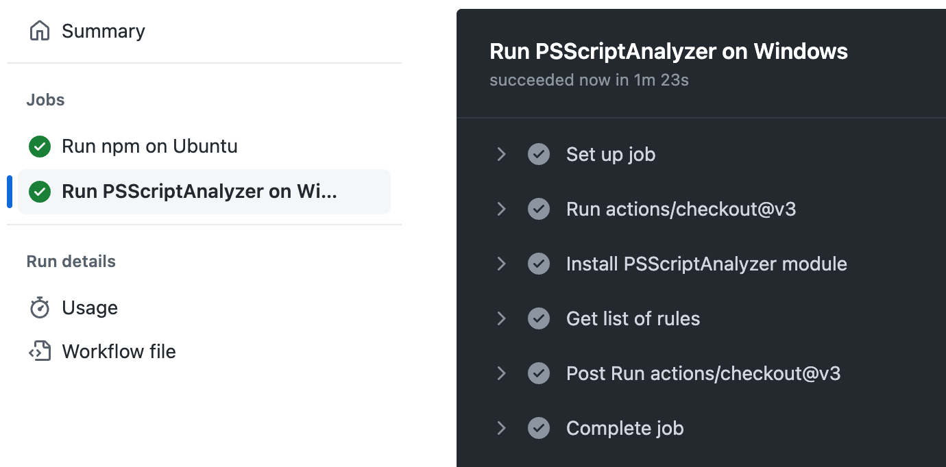The height and width of the screenshot is (467, 946).
Task: Expand the Complete job step
Action: pos(501,428)
